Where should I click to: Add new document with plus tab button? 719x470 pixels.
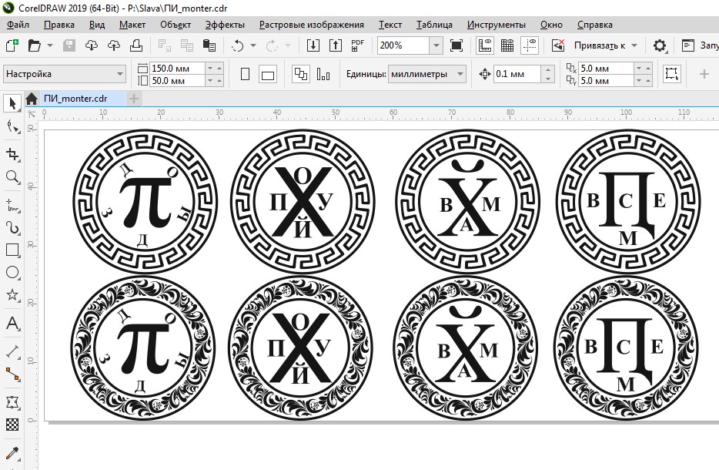point(134,99)
